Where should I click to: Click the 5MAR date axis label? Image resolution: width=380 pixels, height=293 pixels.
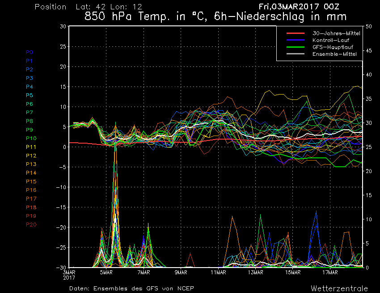[x=106, y=272]
